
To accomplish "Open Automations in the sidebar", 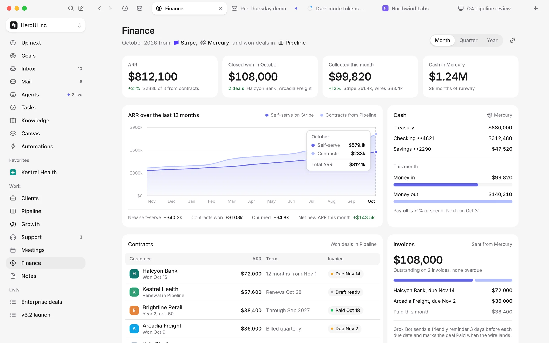I will pos(46,146).
